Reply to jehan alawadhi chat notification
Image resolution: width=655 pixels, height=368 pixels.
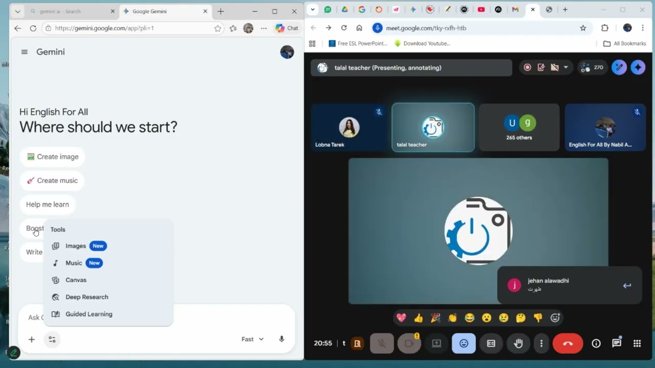click(x=627, y=286)
